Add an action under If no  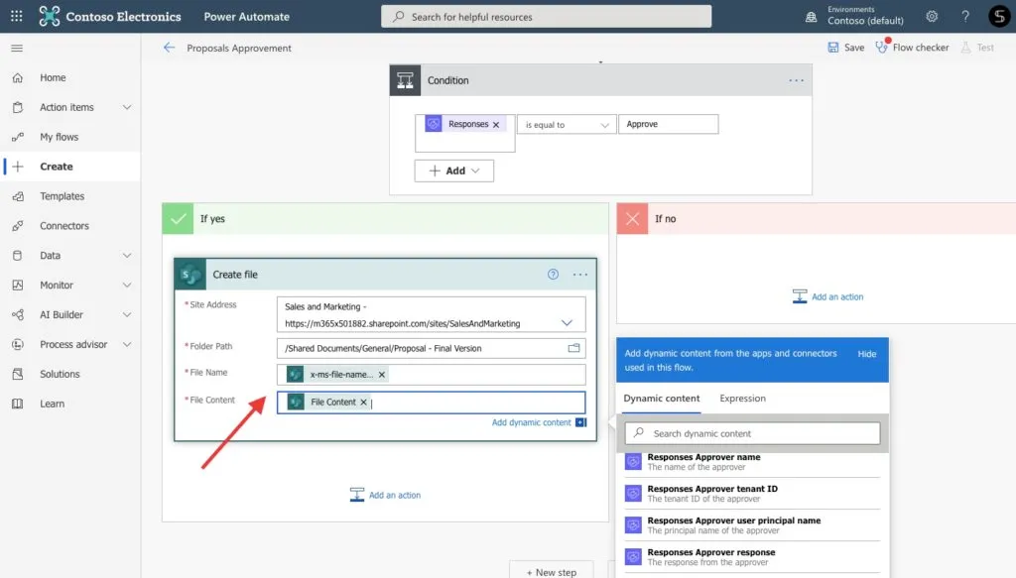tap(827, 296)
